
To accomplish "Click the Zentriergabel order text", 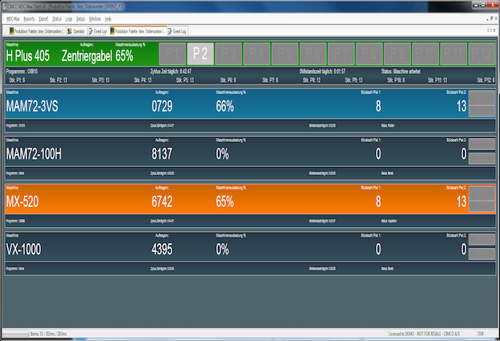I will coord(87,56).
